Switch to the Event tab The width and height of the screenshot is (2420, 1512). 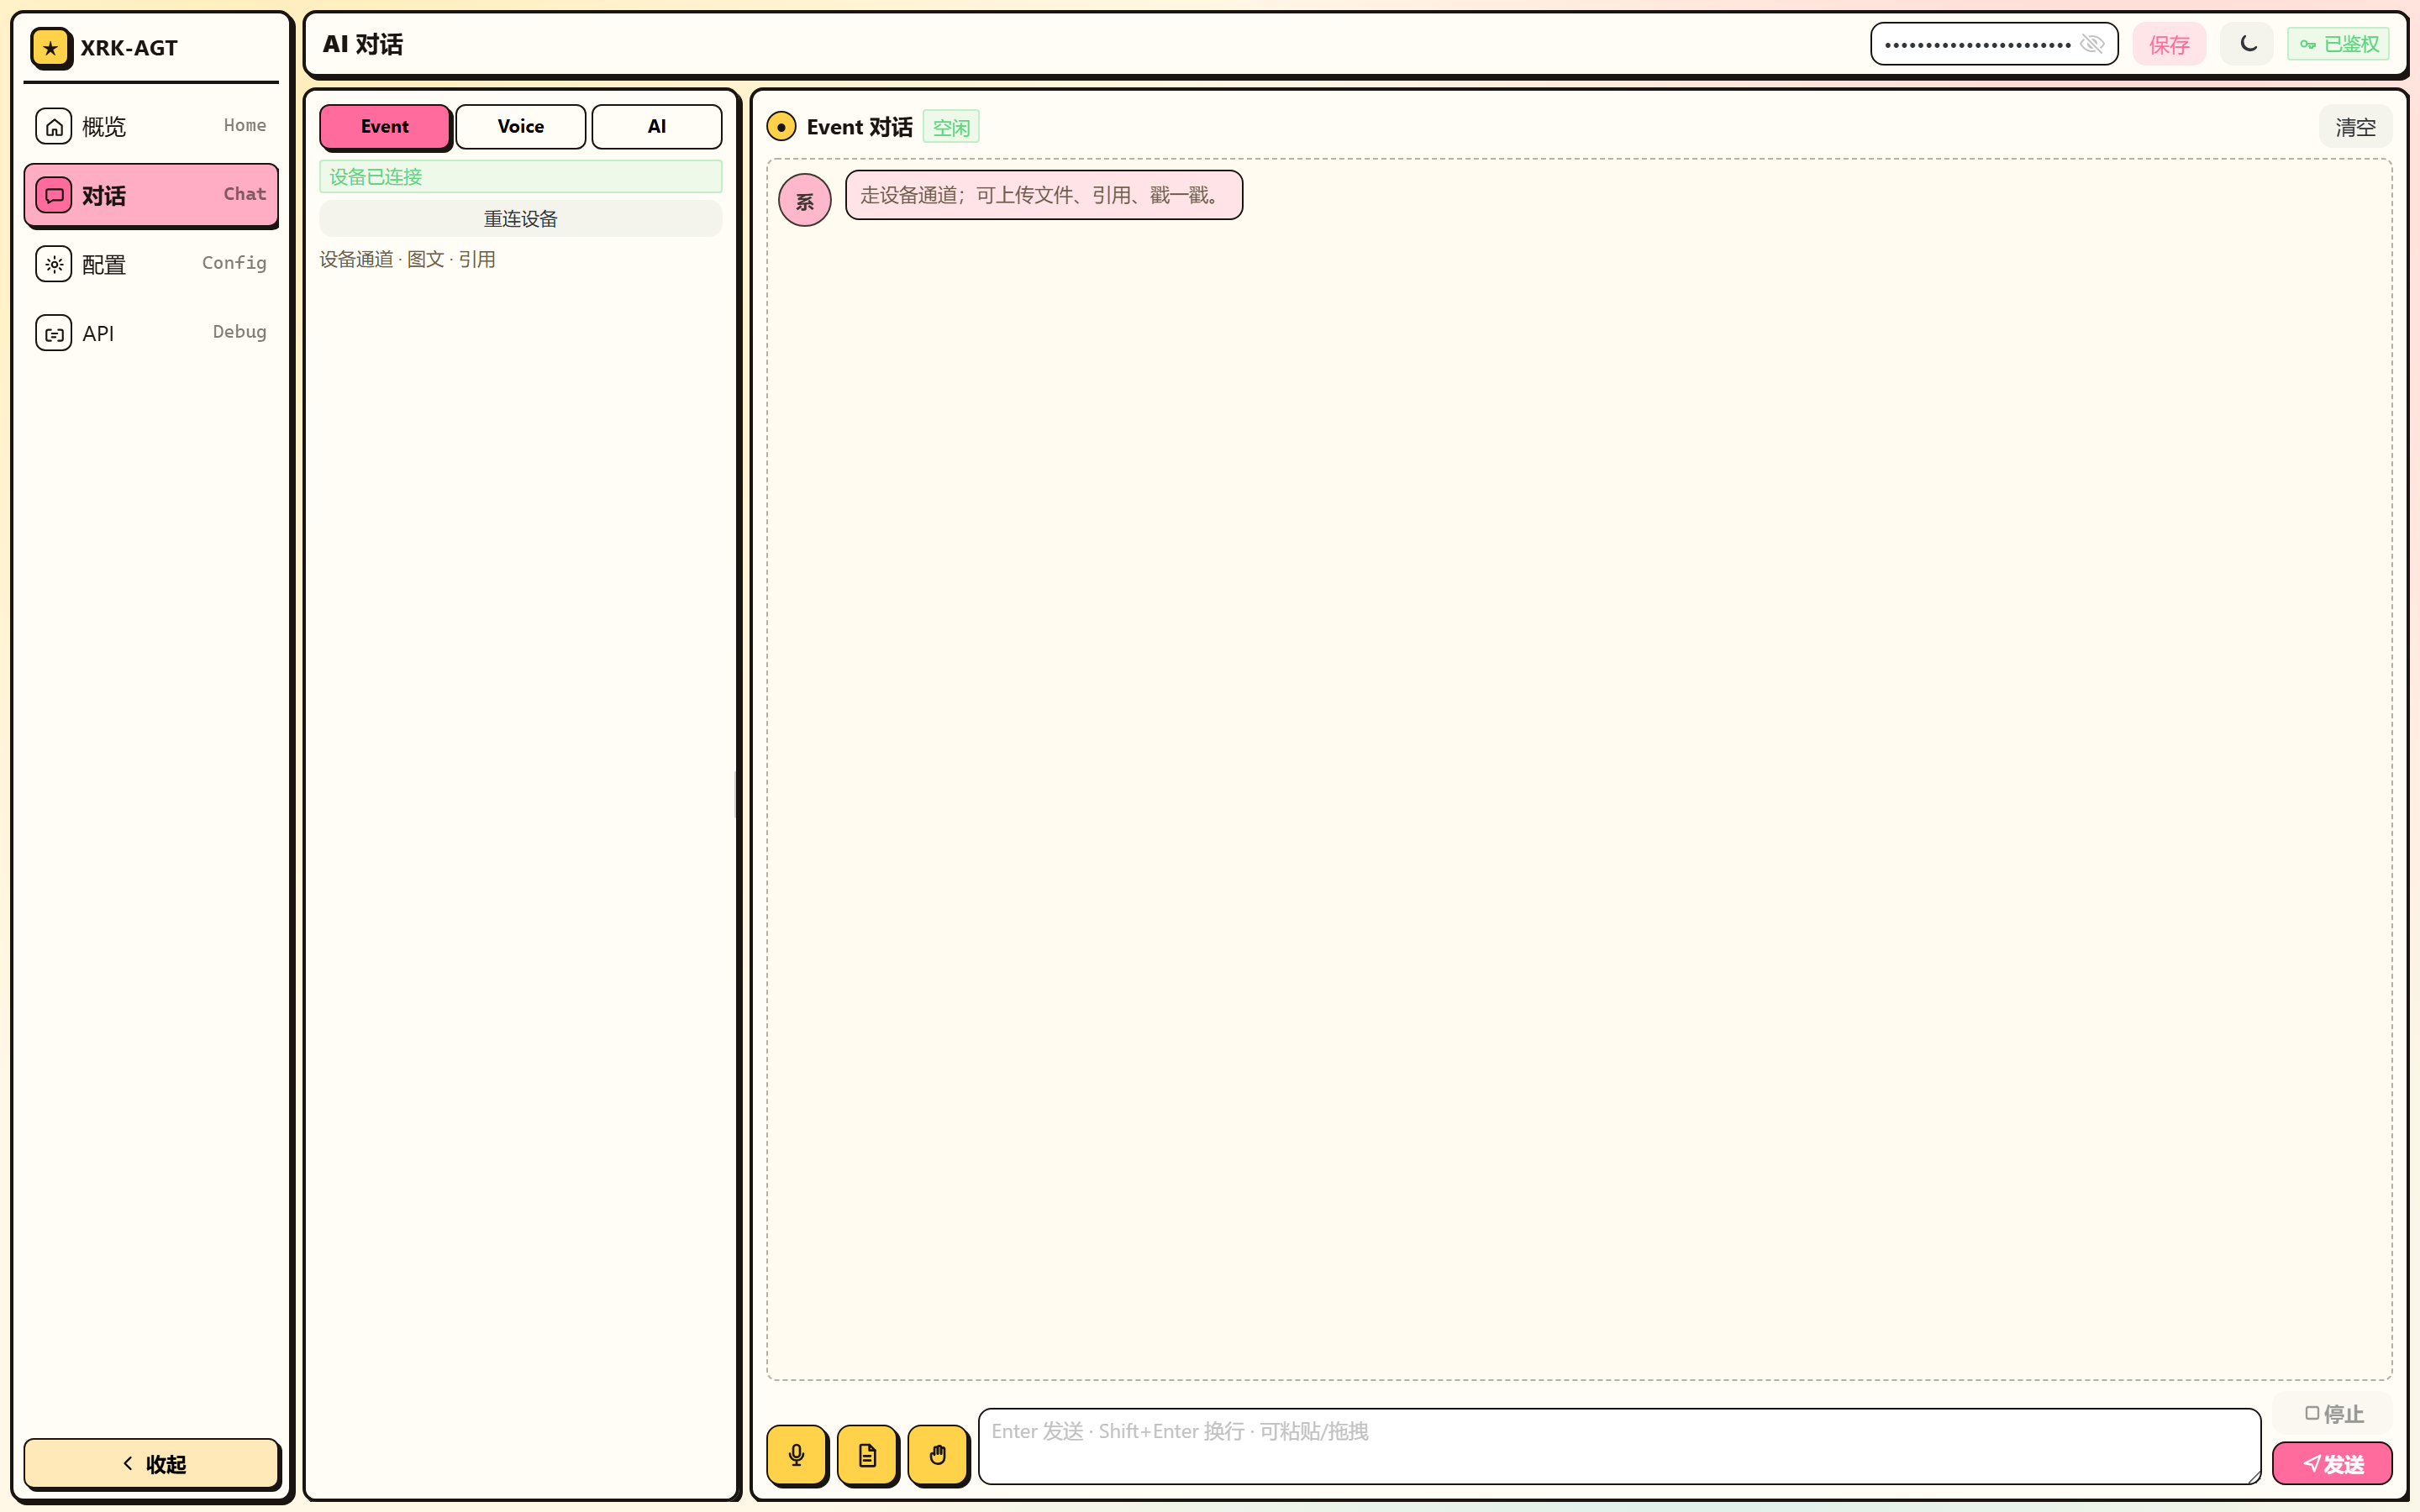coord(385,127)
